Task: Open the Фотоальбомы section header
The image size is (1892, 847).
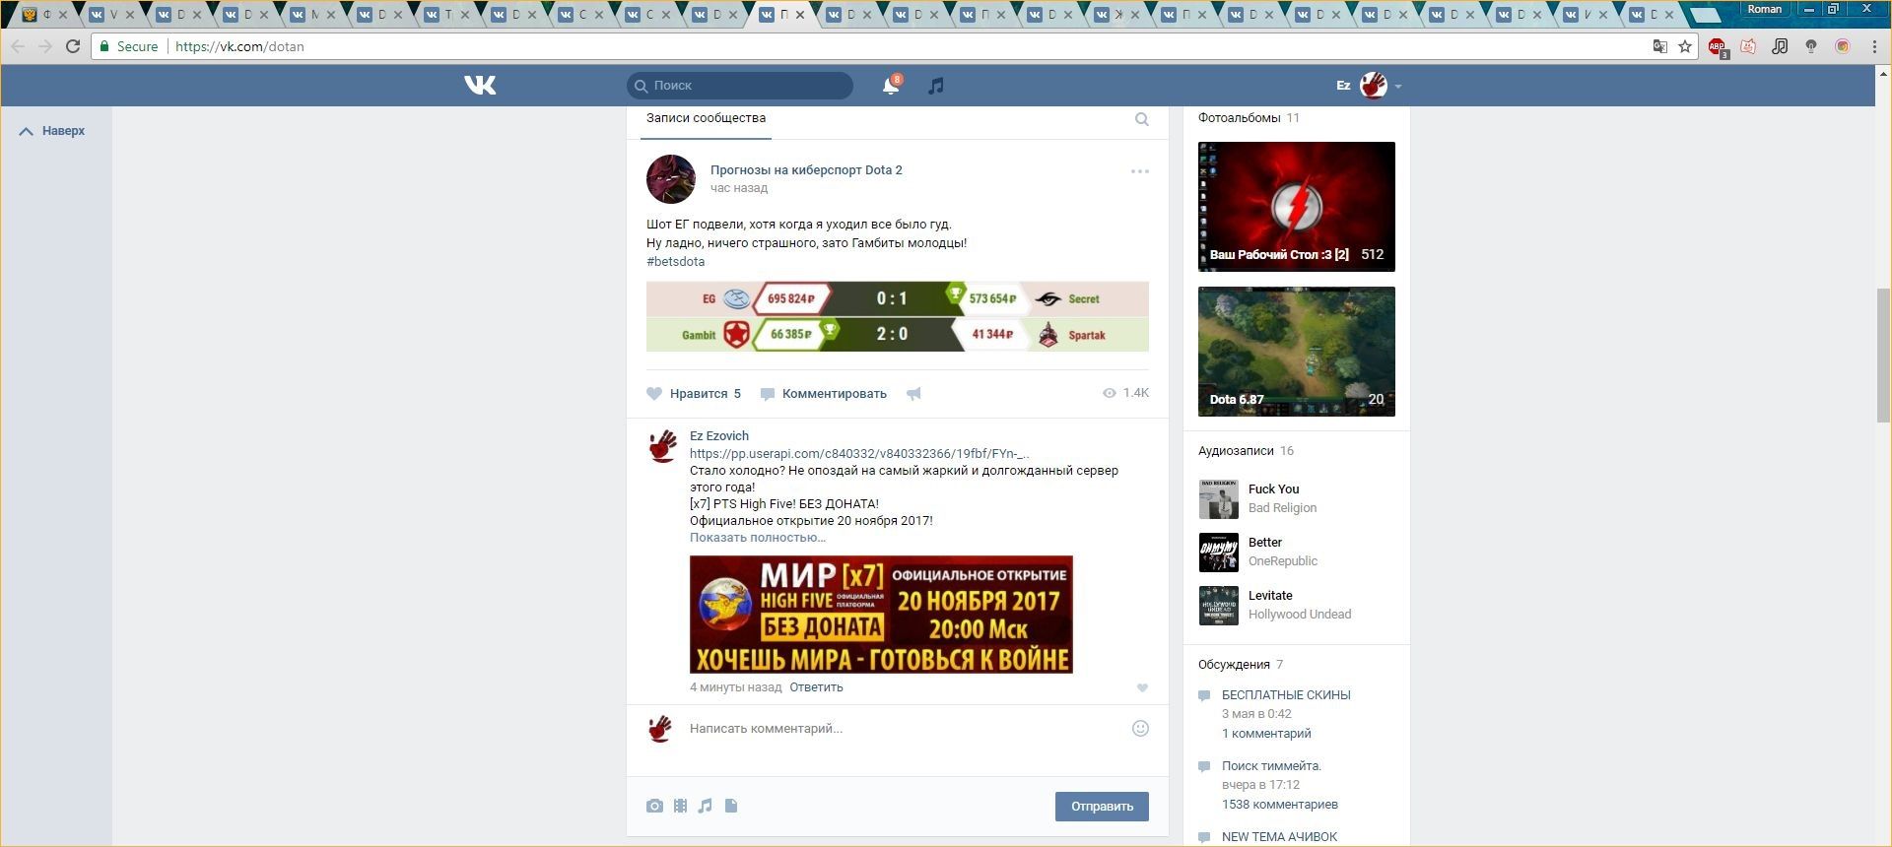Action: coord(1239,118)
